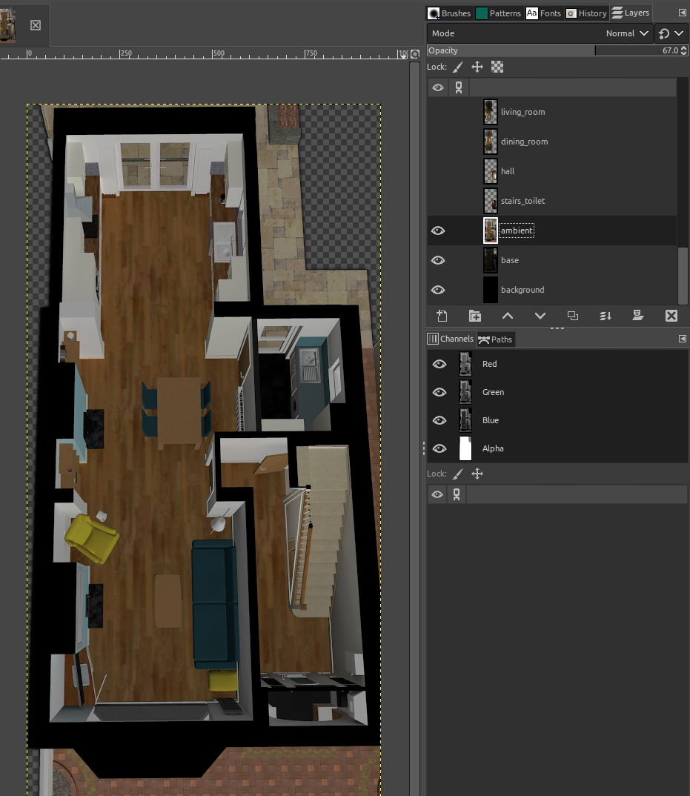Enable lock pixels on the ambient layer
This screenshot has width=690, height=796.
[x=457, y=67]
